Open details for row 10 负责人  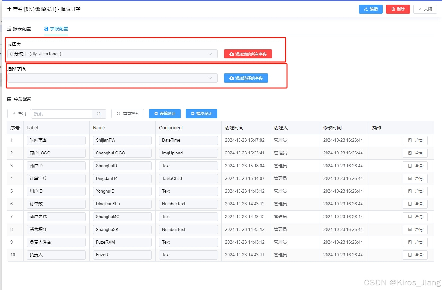coord(415,255)
